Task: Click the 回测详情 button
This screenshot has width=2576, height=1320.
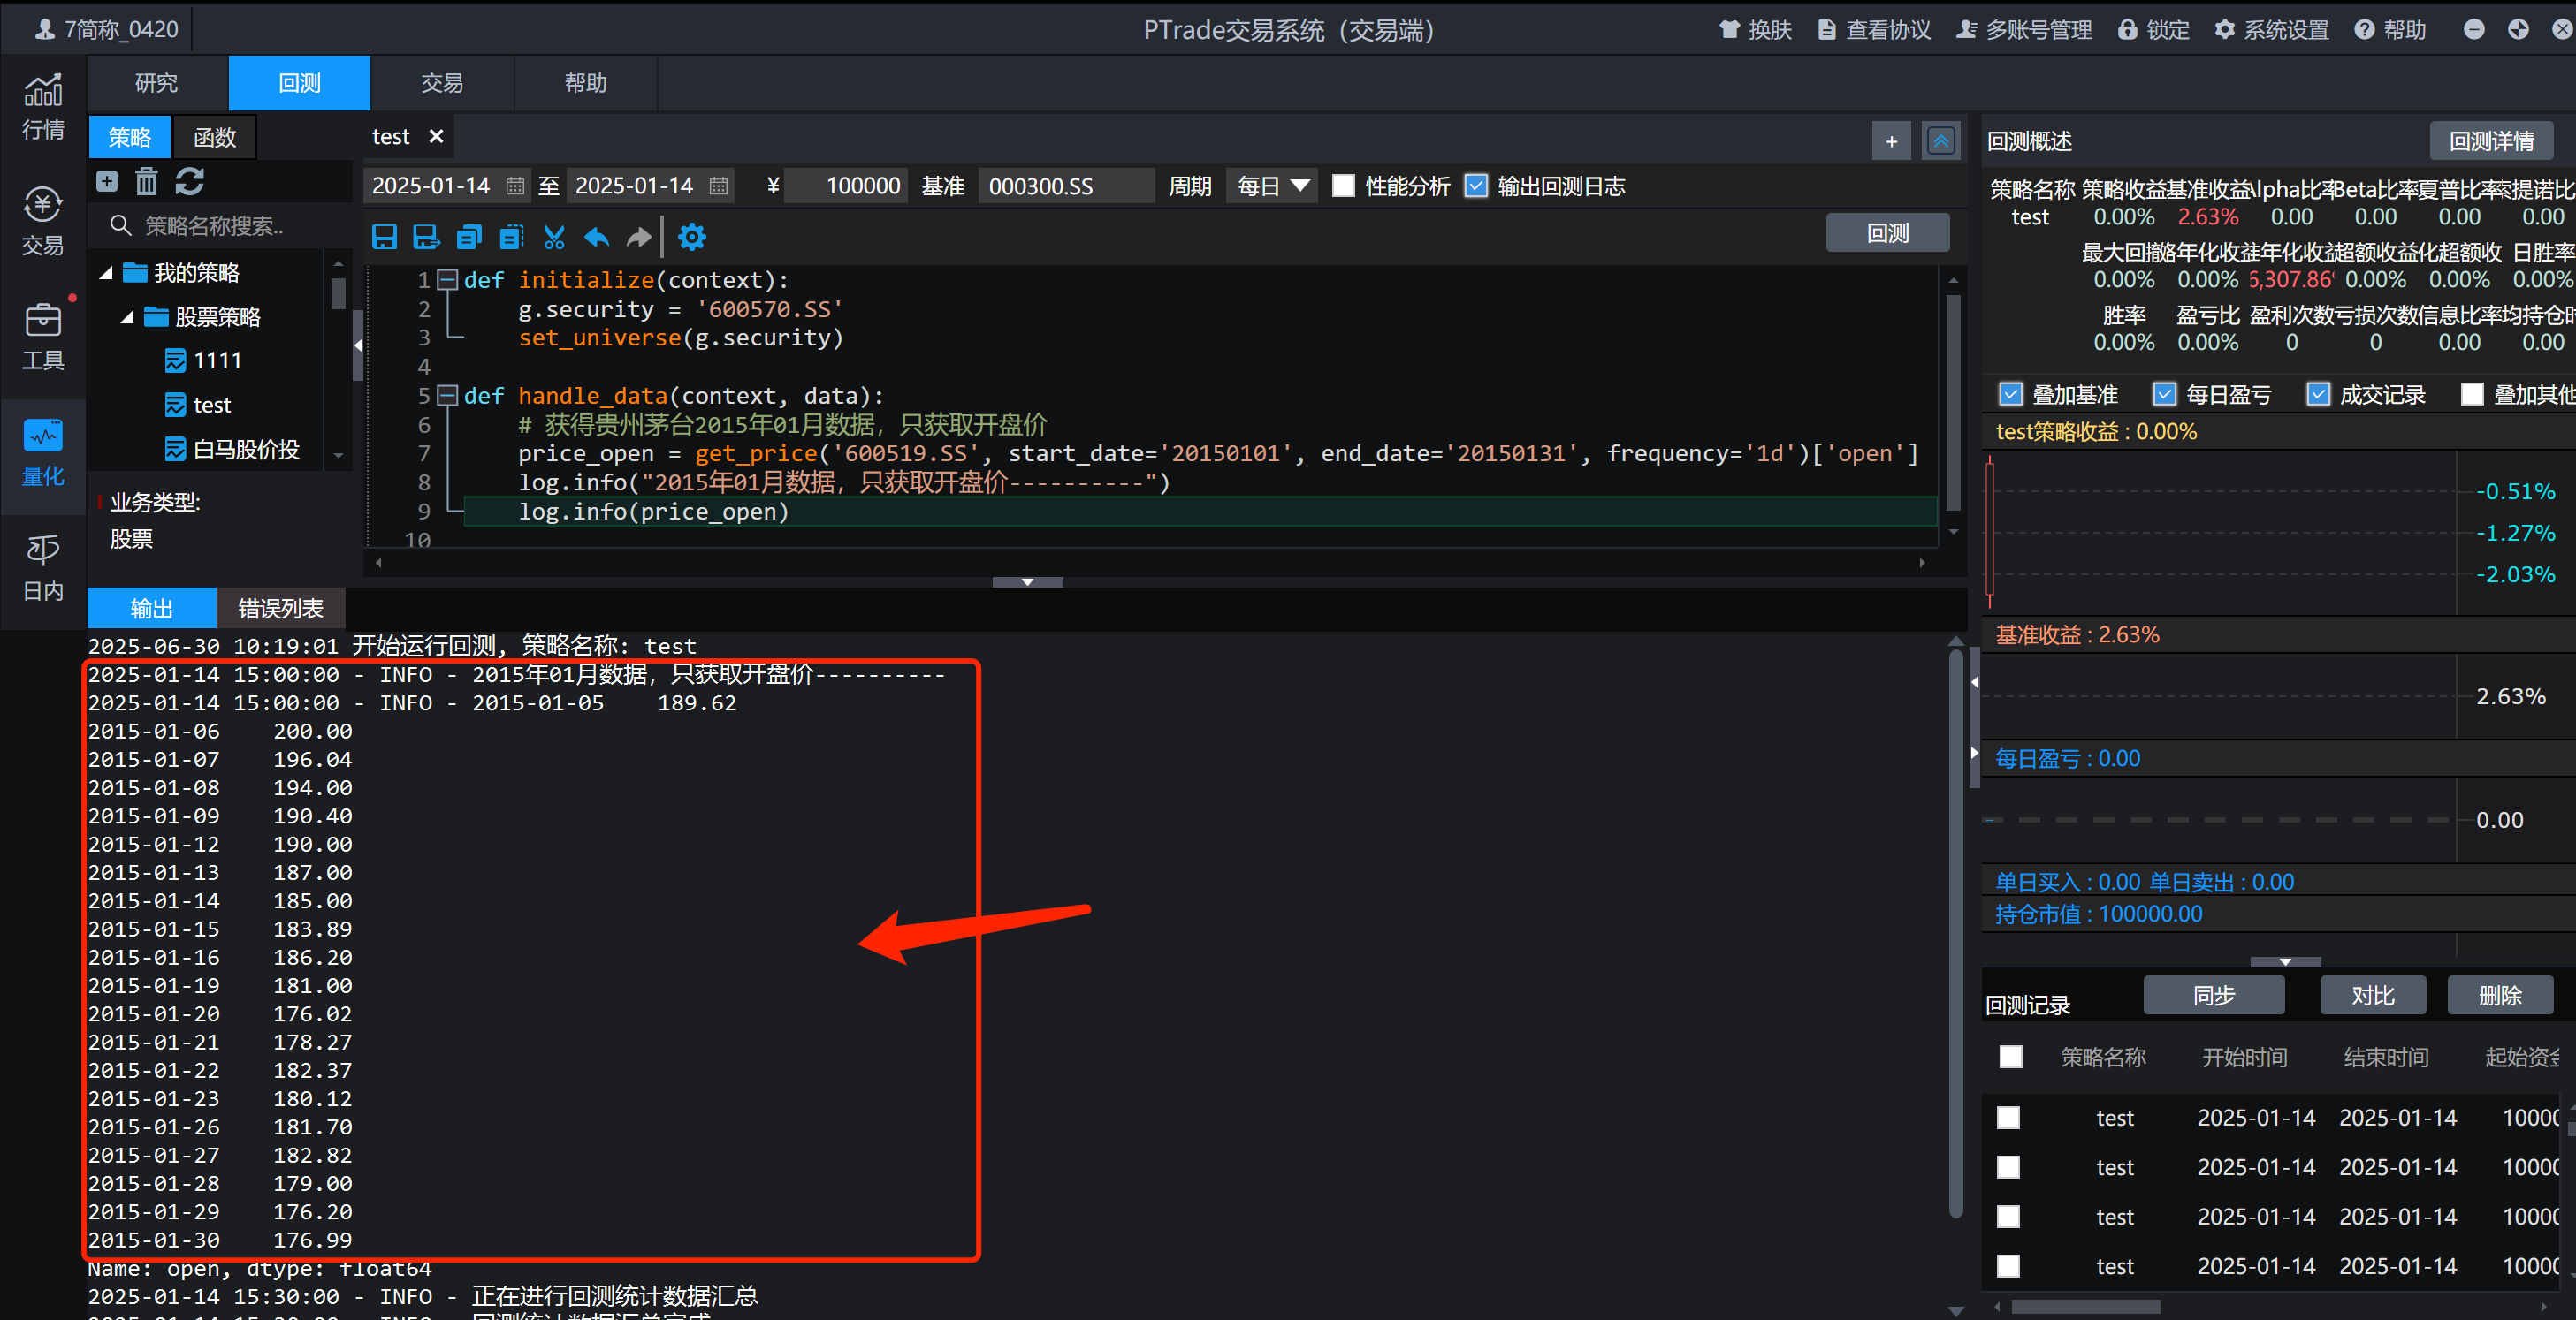Action: [2490, 140]
